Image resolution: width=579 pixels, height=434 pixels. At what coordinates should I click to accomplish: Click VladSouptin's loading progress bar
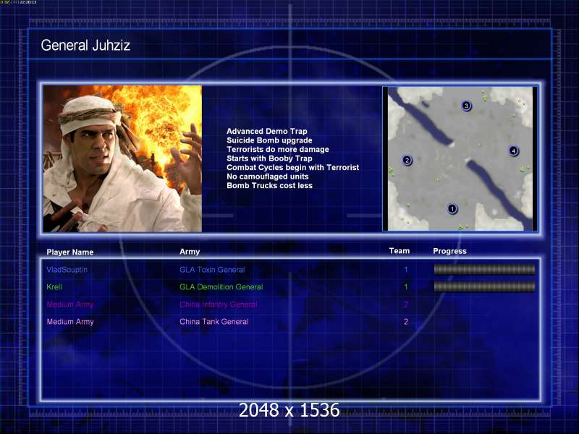[x=484, y=270]
